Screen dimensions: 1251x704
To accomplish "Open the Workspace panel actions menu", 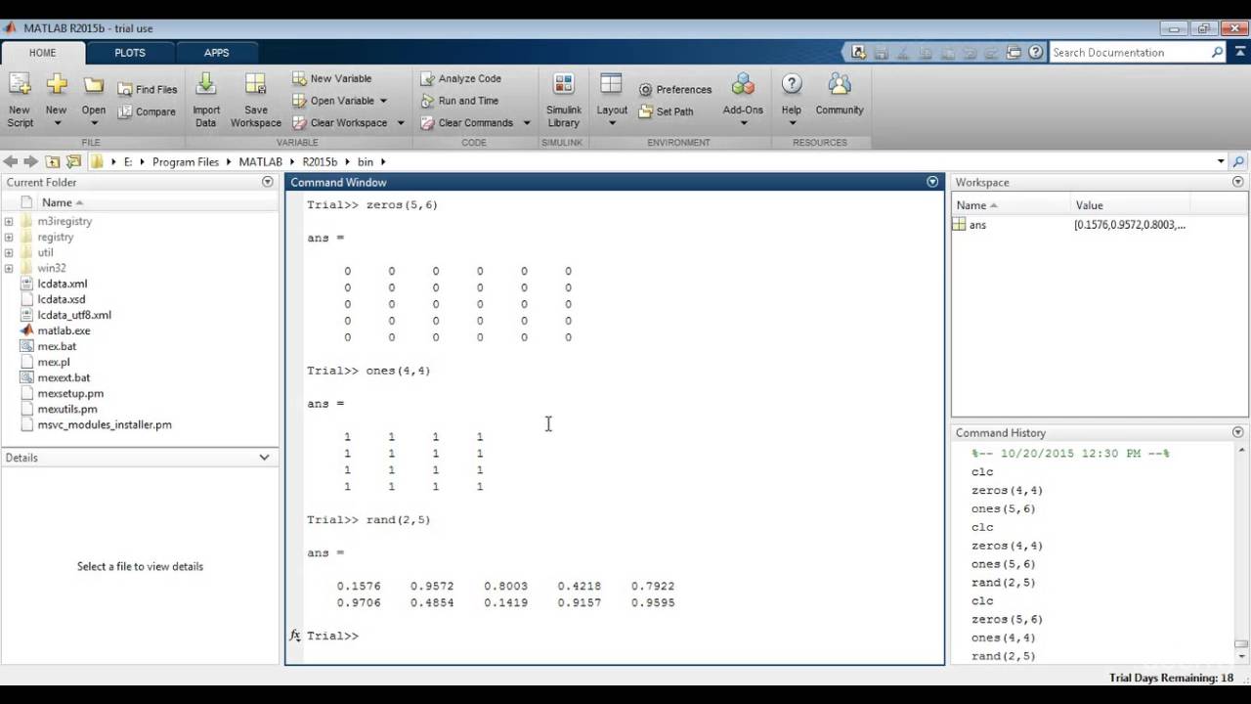I will coord(1238,182).
